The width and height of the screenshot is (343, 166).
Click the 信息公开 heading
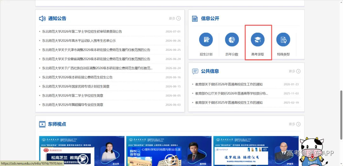coord(210,19)
